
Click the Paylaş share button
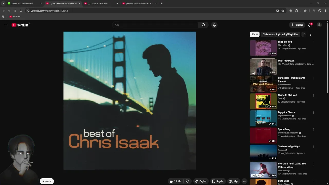point(200,181)
